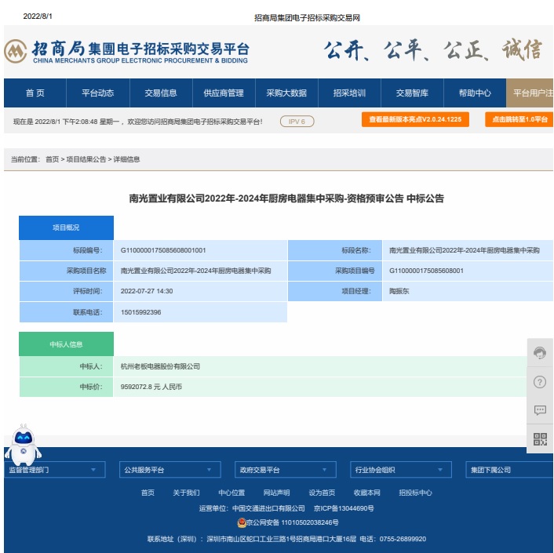Open 采购大数据 navigation item
This screenshot has width=554, height=553.
pyautogui.click(x=286, y=93)
